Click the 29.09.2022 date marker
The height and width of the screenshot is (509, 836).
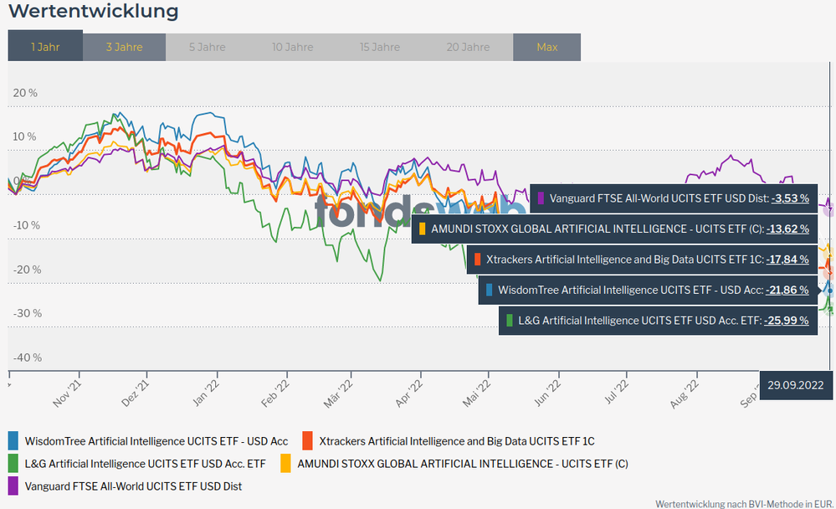pos(796,385)
